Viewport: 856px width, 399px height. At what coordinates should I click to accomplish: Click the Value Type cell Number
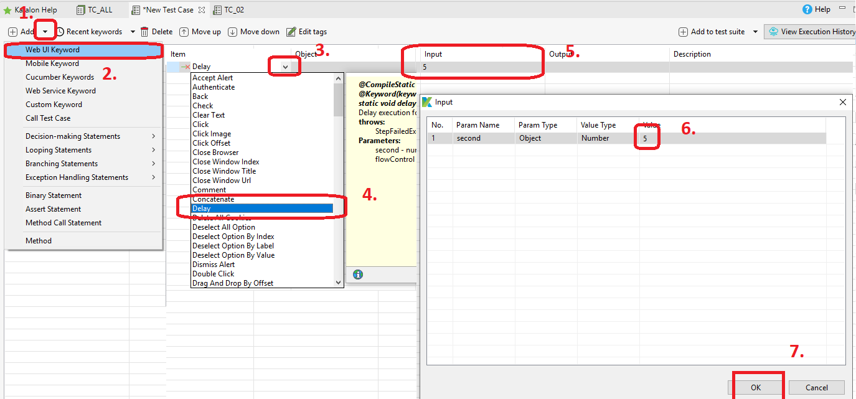coord(608,138)
